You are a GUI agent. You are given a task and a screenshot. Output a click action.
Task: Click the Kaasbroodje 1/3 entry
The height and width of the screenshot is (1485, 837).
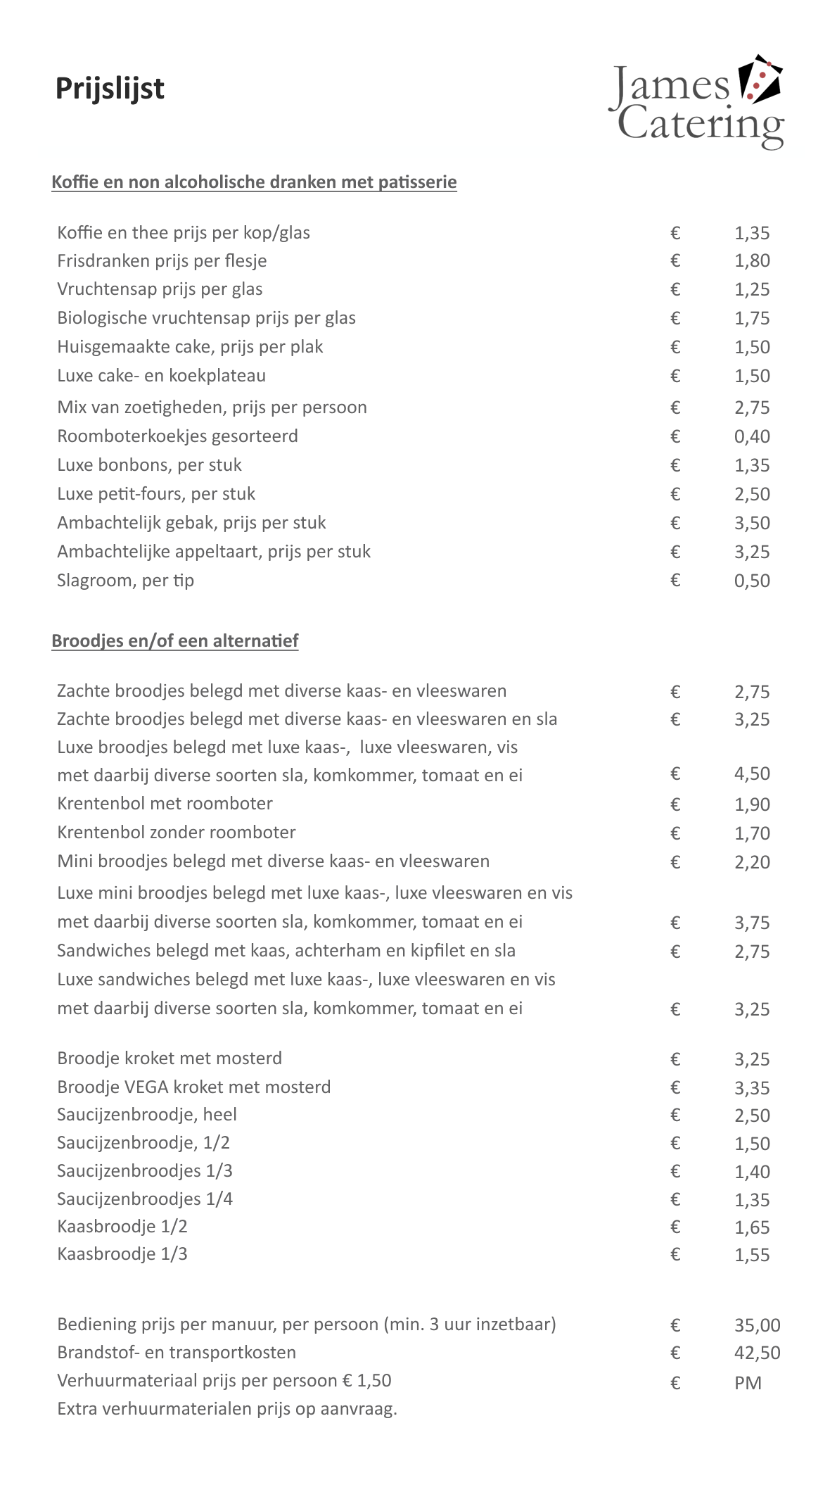pyautogui.click(x=122, y=1254)
